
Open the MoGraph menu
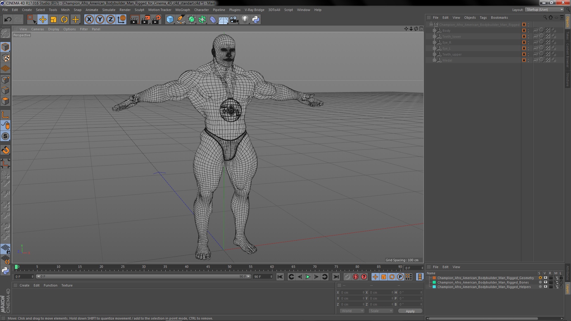click(x=183, y=10)
